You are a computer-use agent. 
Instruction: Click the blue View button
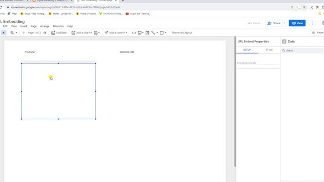pos(297,23)
